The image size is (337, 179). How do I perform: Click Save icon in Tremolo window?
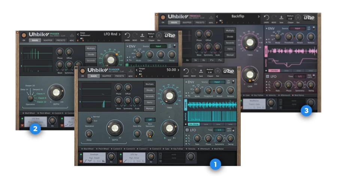(x=281, y=17)
